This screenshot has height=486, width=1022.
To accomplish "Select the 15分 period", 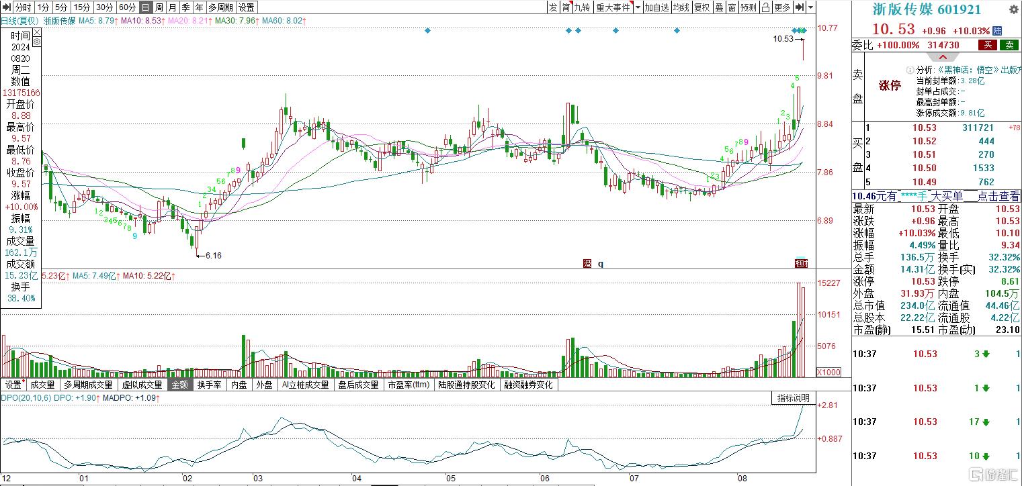I will (81, 7).
